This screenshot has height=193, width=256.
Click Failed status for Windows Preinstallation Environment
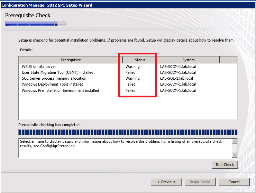pyautogui.click(x=130, y=90)
